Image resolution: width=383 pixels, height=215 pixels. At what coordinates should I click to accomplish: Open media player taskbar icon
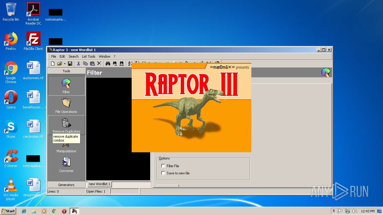coord(44,211)
